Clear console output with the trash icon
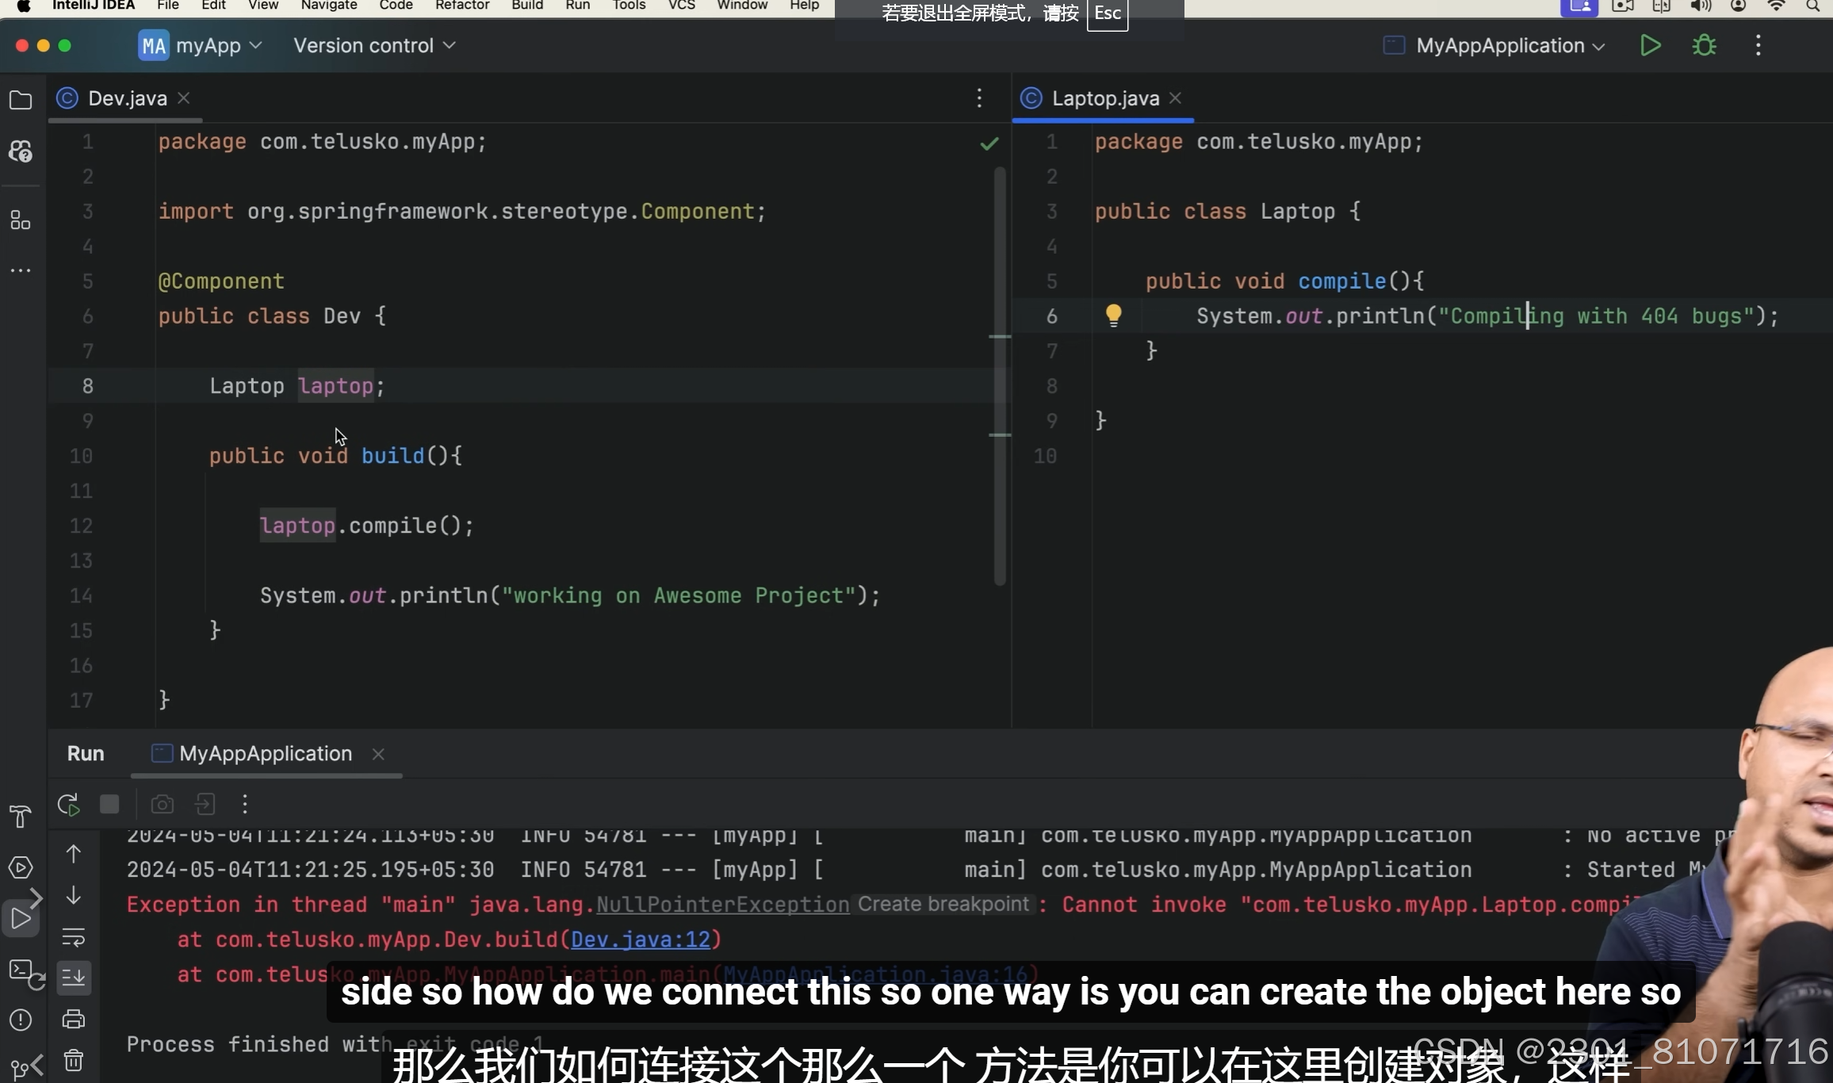 [73, 1060]
